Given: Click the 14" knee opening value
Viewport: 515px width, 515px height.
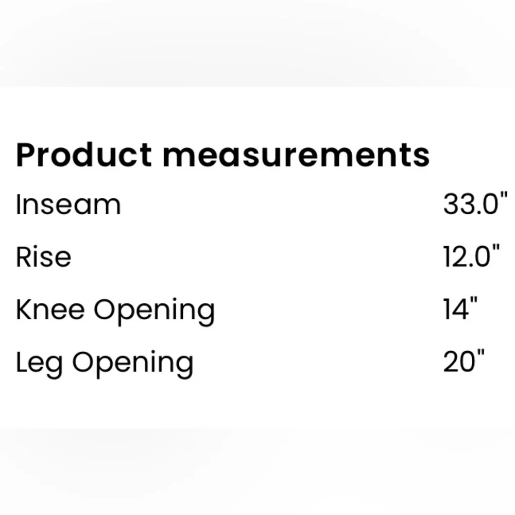Looking at the screenshot, I should [x=460, y=310].
